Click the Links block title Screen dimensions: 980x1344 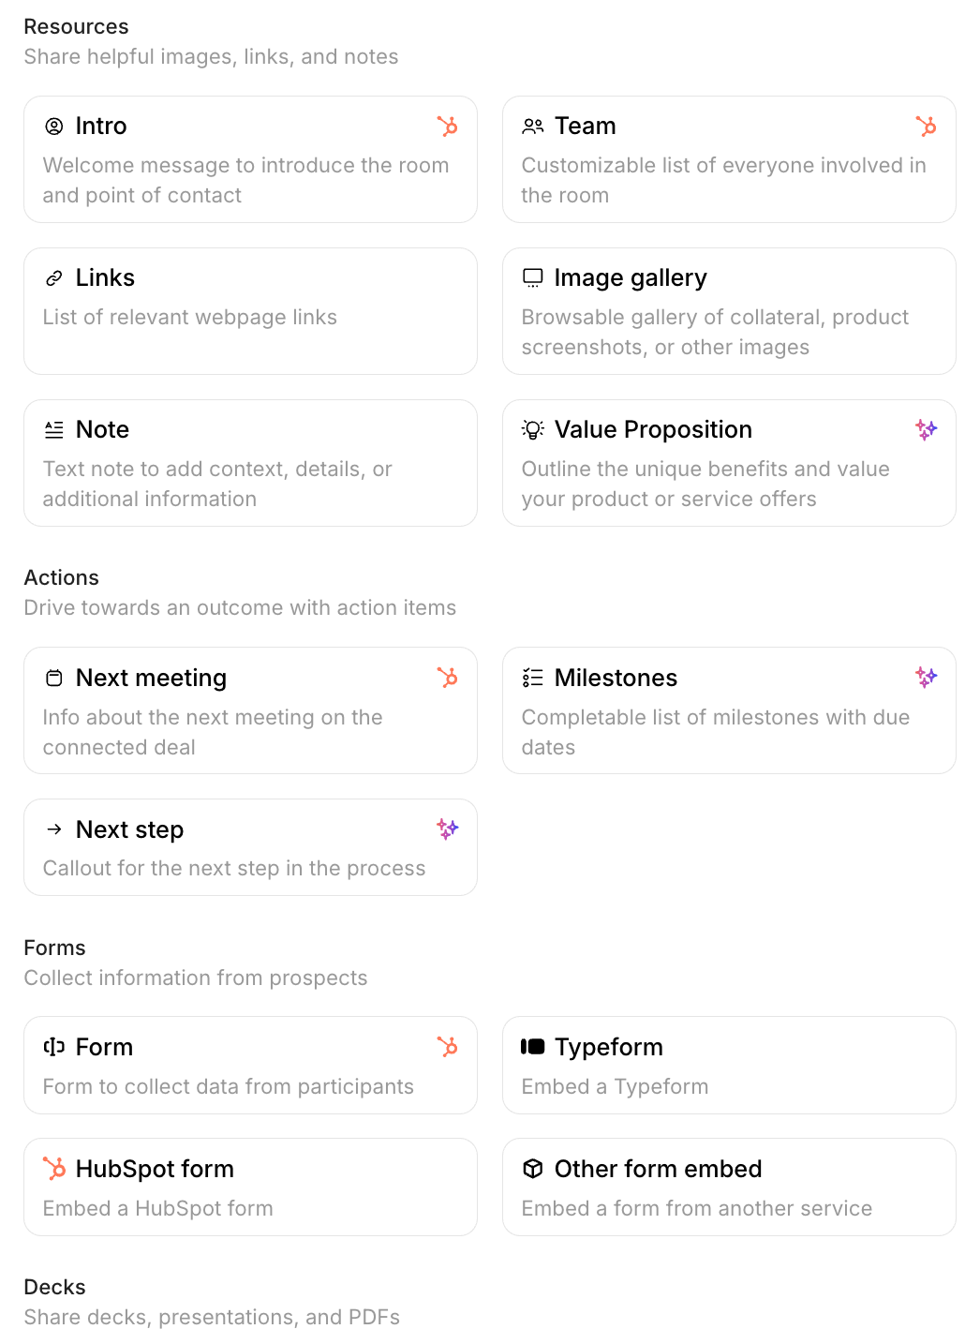coord(105,278)
